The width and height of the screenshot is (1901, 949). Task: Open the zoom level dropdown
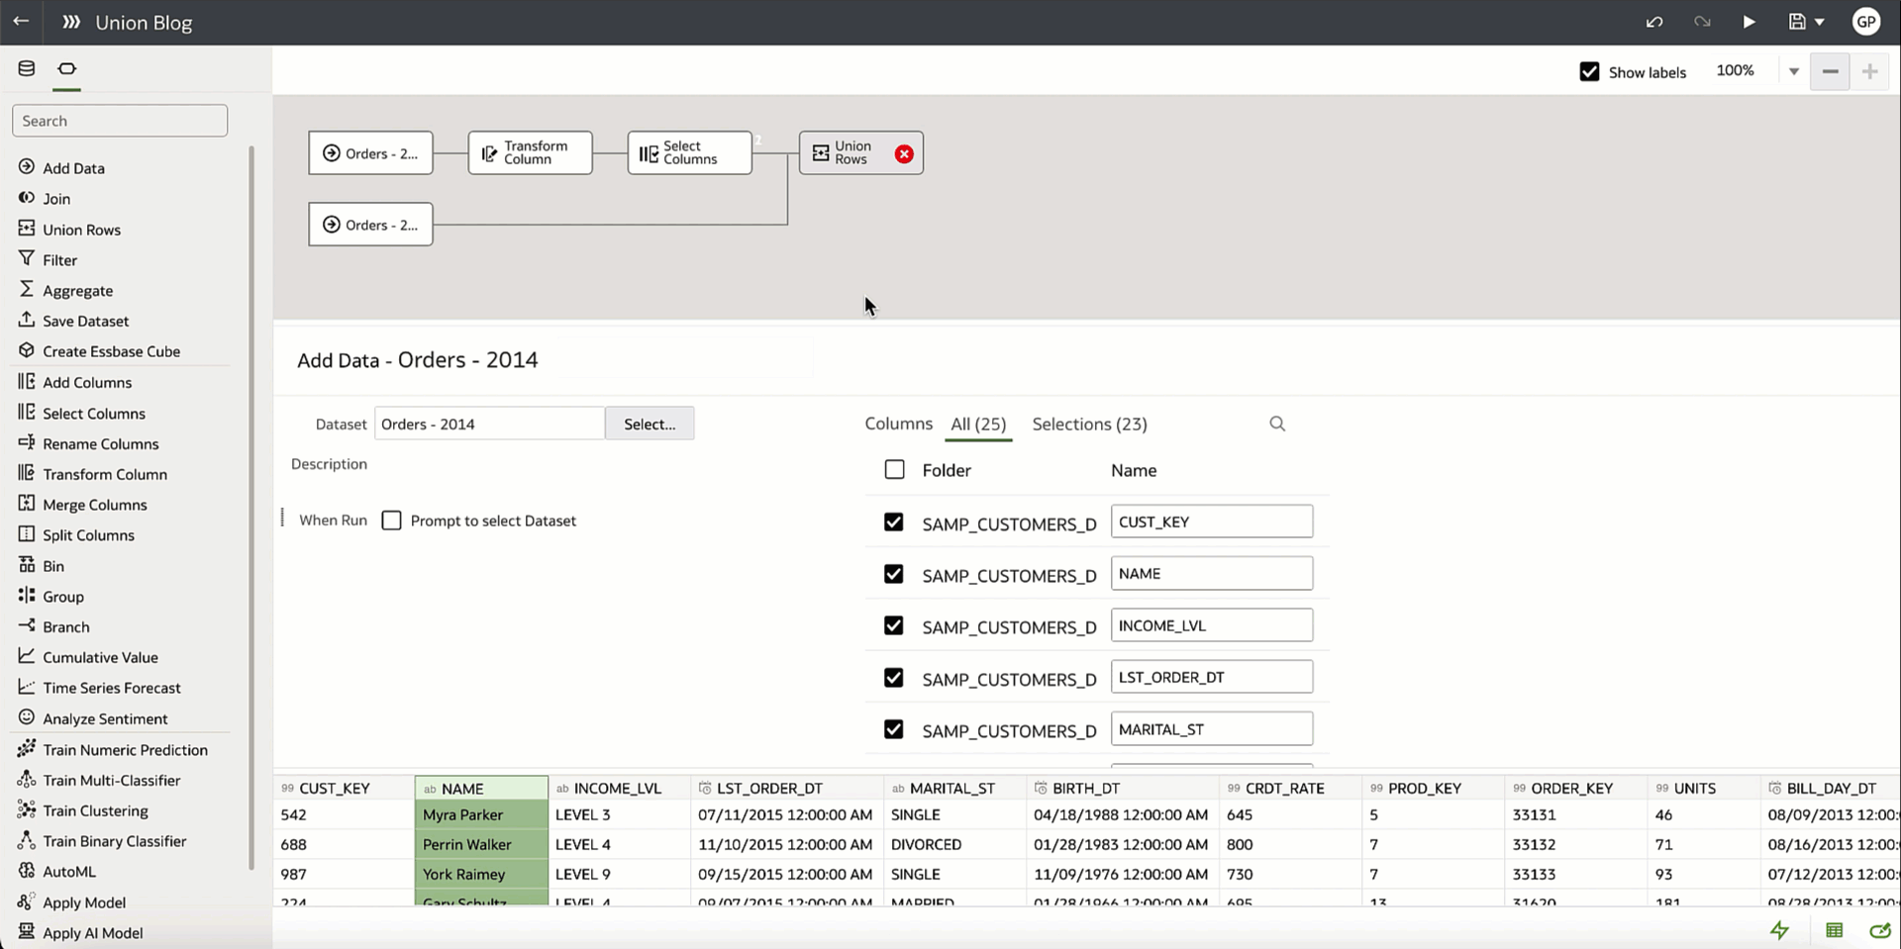1793,70
